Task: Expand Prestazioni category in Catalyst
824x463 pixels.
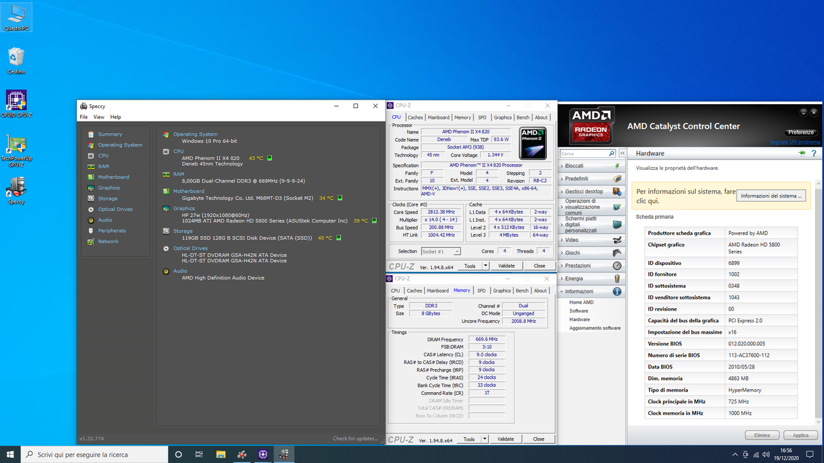Action: point(592,266)
